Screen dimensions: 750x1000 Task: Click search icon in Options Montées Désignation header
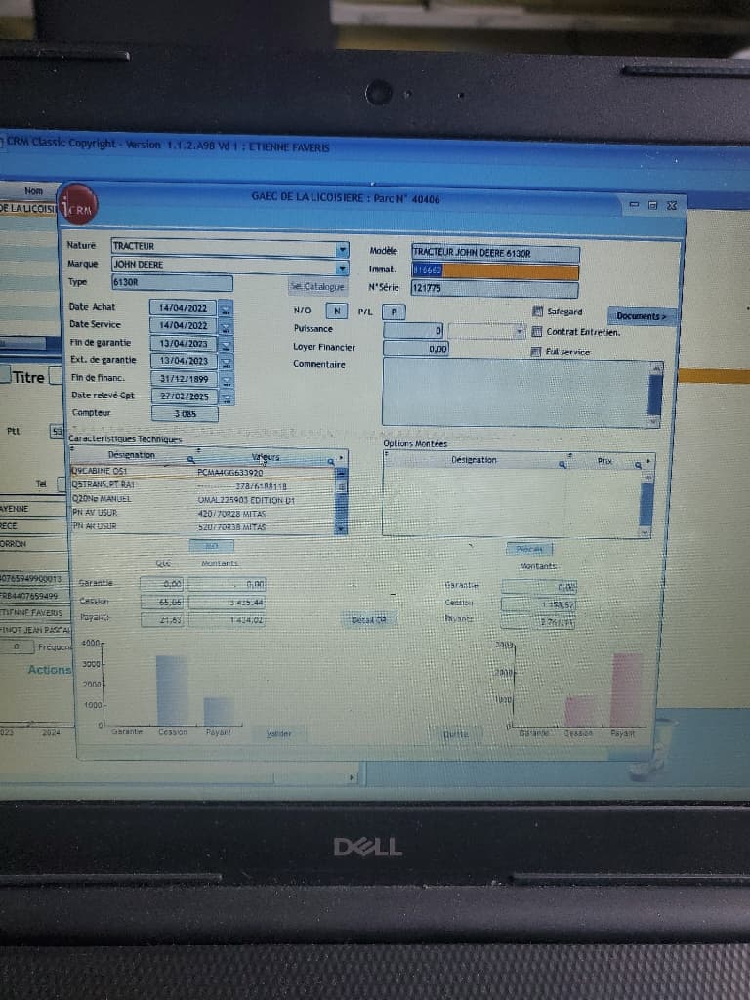tap(562, 464)
